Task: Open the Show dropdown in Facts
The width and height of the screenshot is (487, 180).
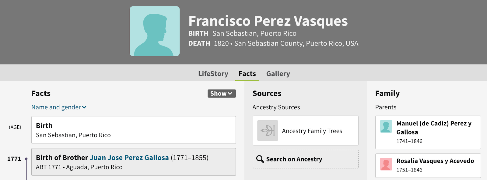Action: 222,93
